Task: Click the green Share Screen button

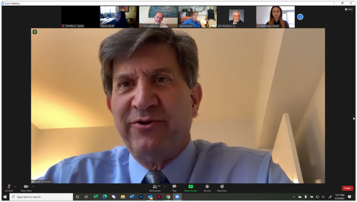Action: 191,188
